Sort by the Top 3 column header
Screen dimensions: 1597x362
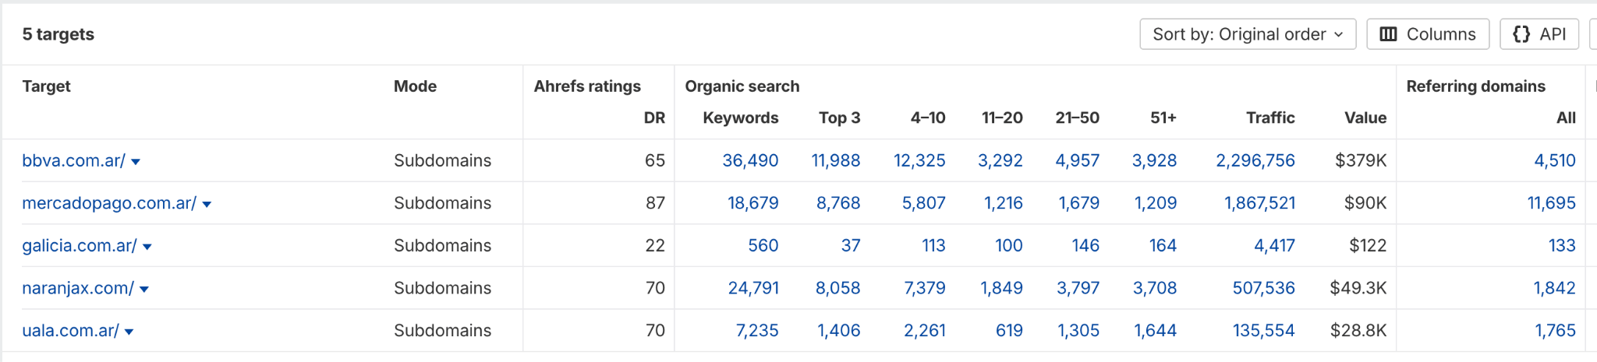839,118
